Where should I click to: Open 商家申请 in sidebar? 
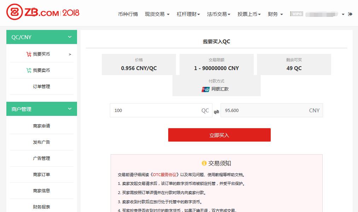tap(41, 126)
